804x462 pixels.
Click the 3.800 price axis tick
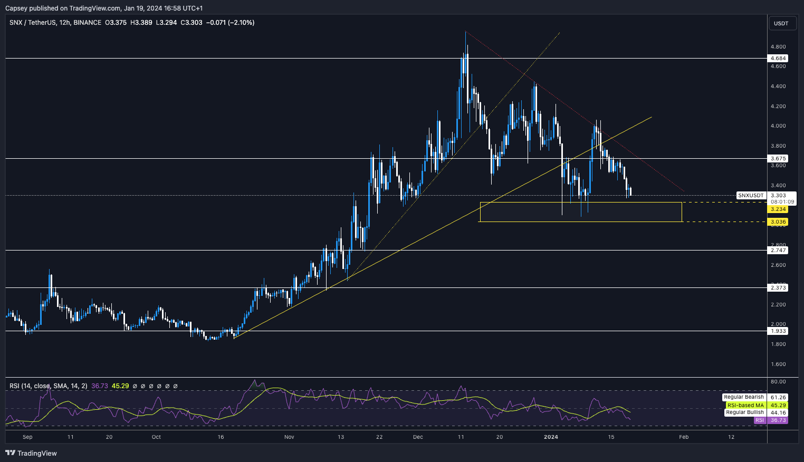tap(779, 146)
